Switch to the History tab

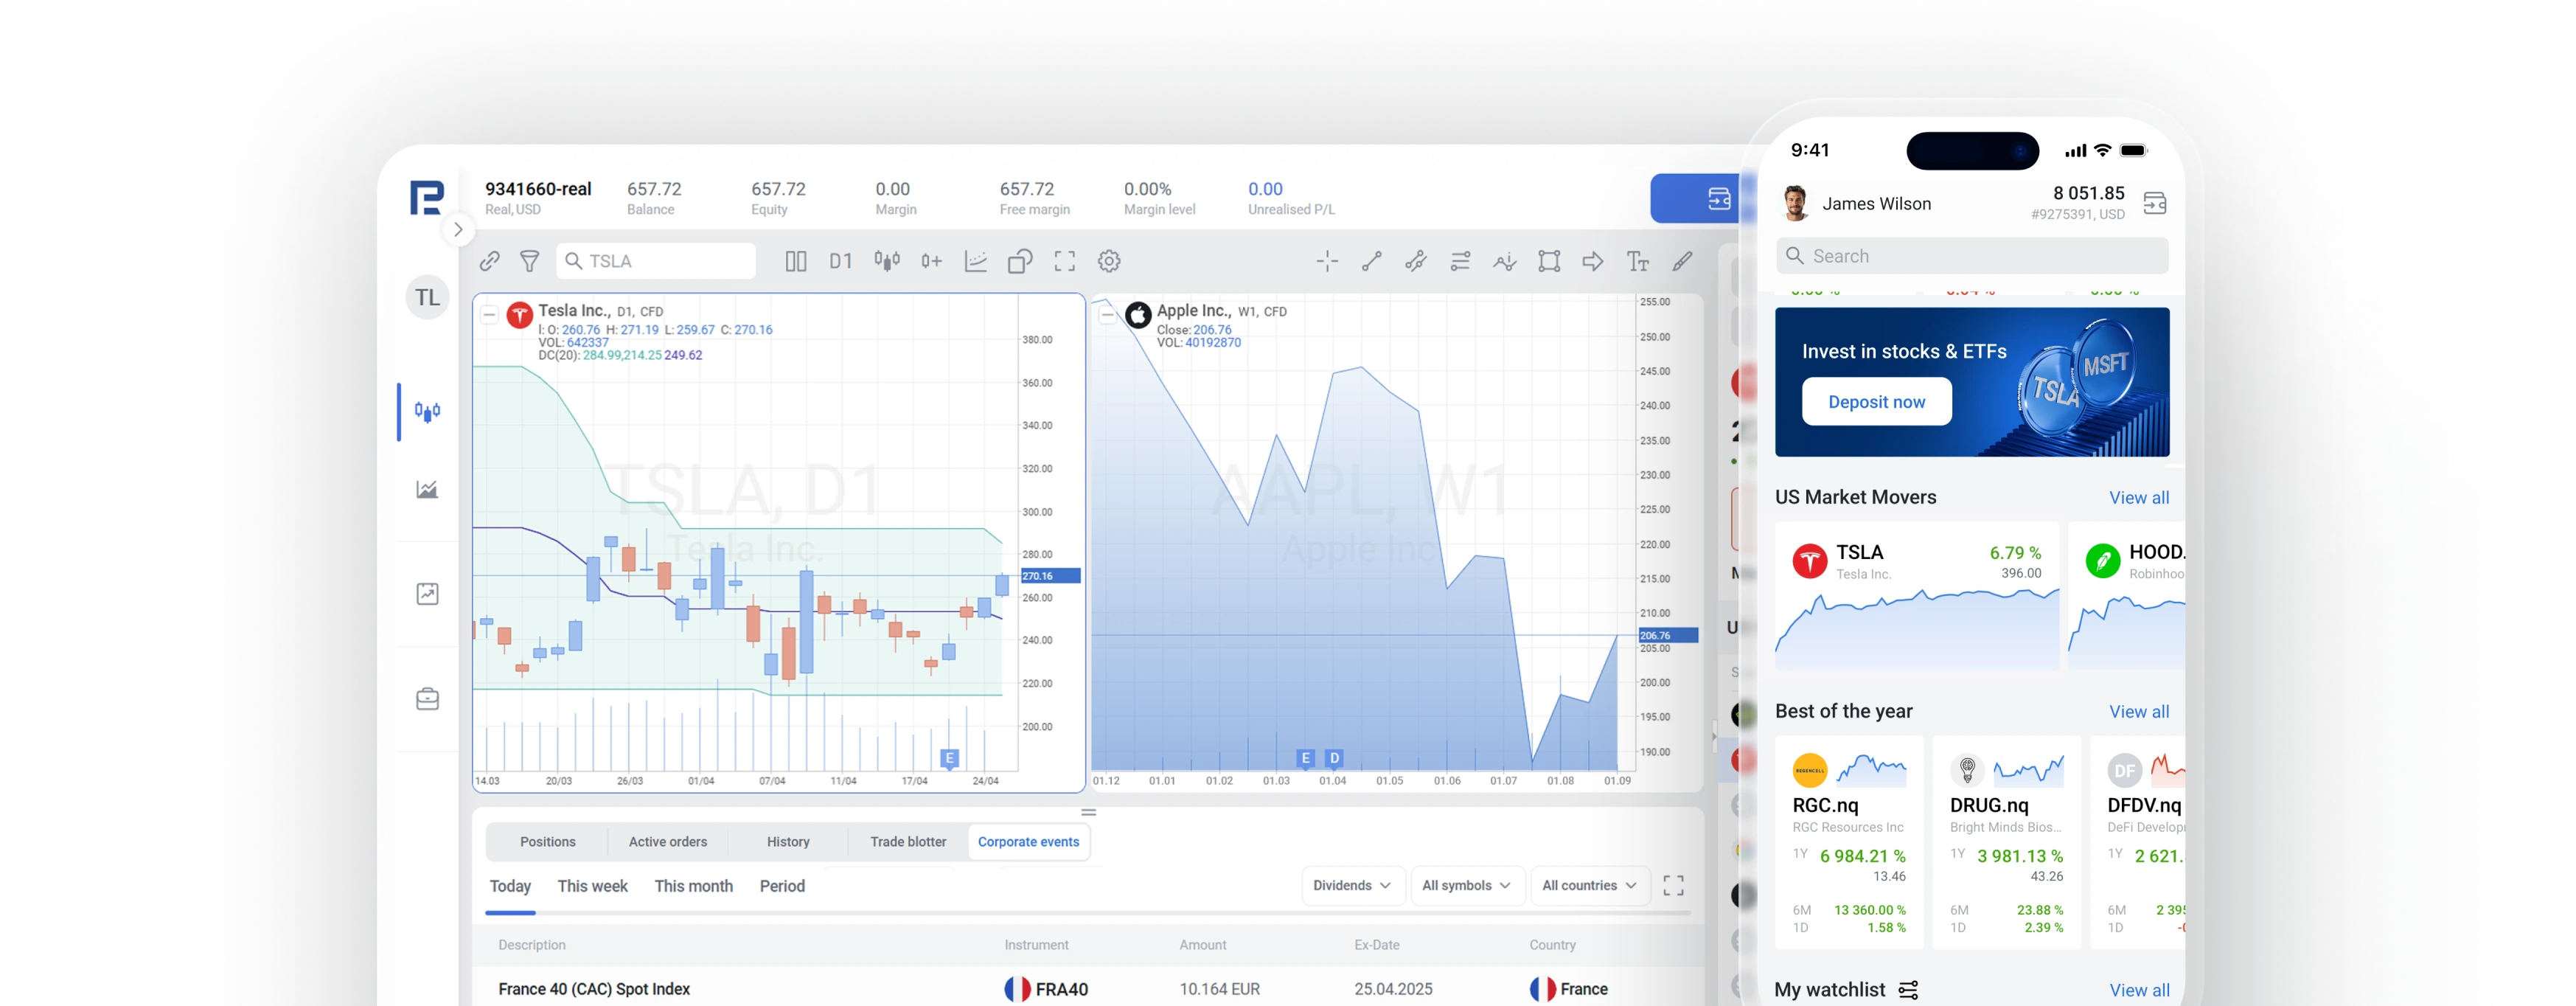788,842
